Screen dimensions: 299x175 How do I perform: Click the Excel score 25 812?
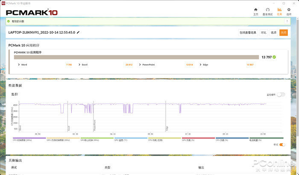(129, 65)
